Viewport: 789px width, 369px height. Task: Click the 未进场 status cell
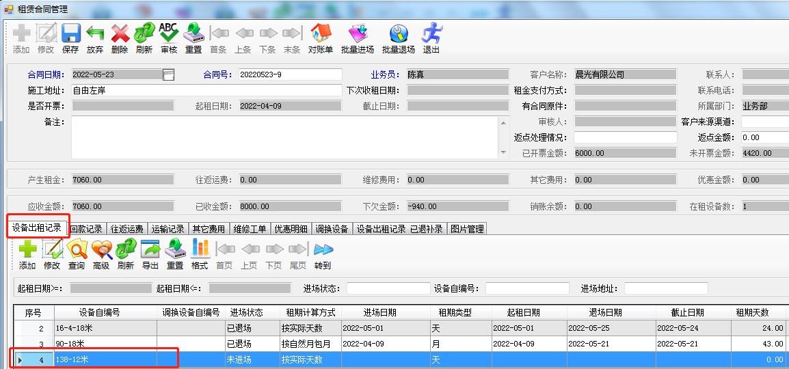[252, 359]
